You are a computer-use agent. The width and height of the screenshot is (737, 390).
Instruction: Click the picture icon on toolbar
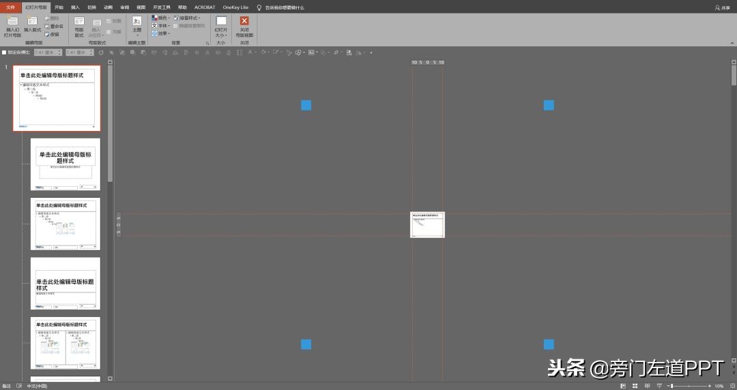(312, 52)
